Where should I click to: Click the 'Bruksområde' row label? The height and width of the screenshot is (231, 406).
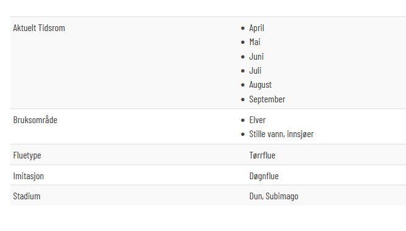pos(35,120)
